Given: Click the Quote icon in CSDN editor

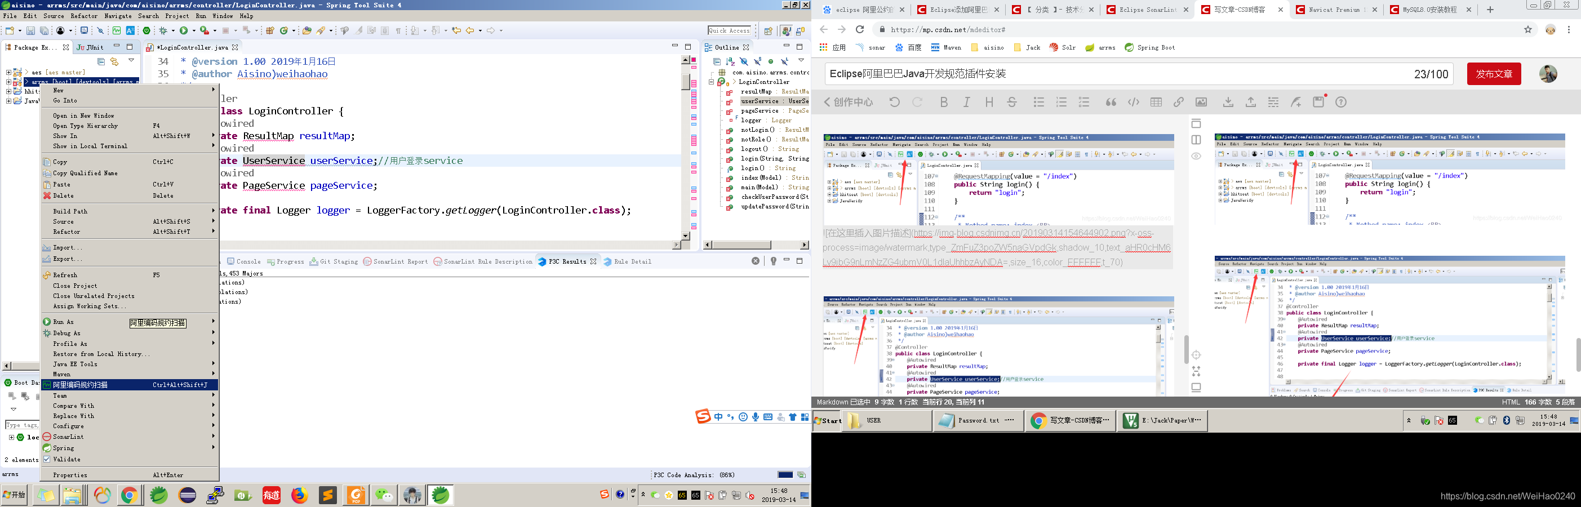Looking at the screenshot, I should (x=1111, y=102).
